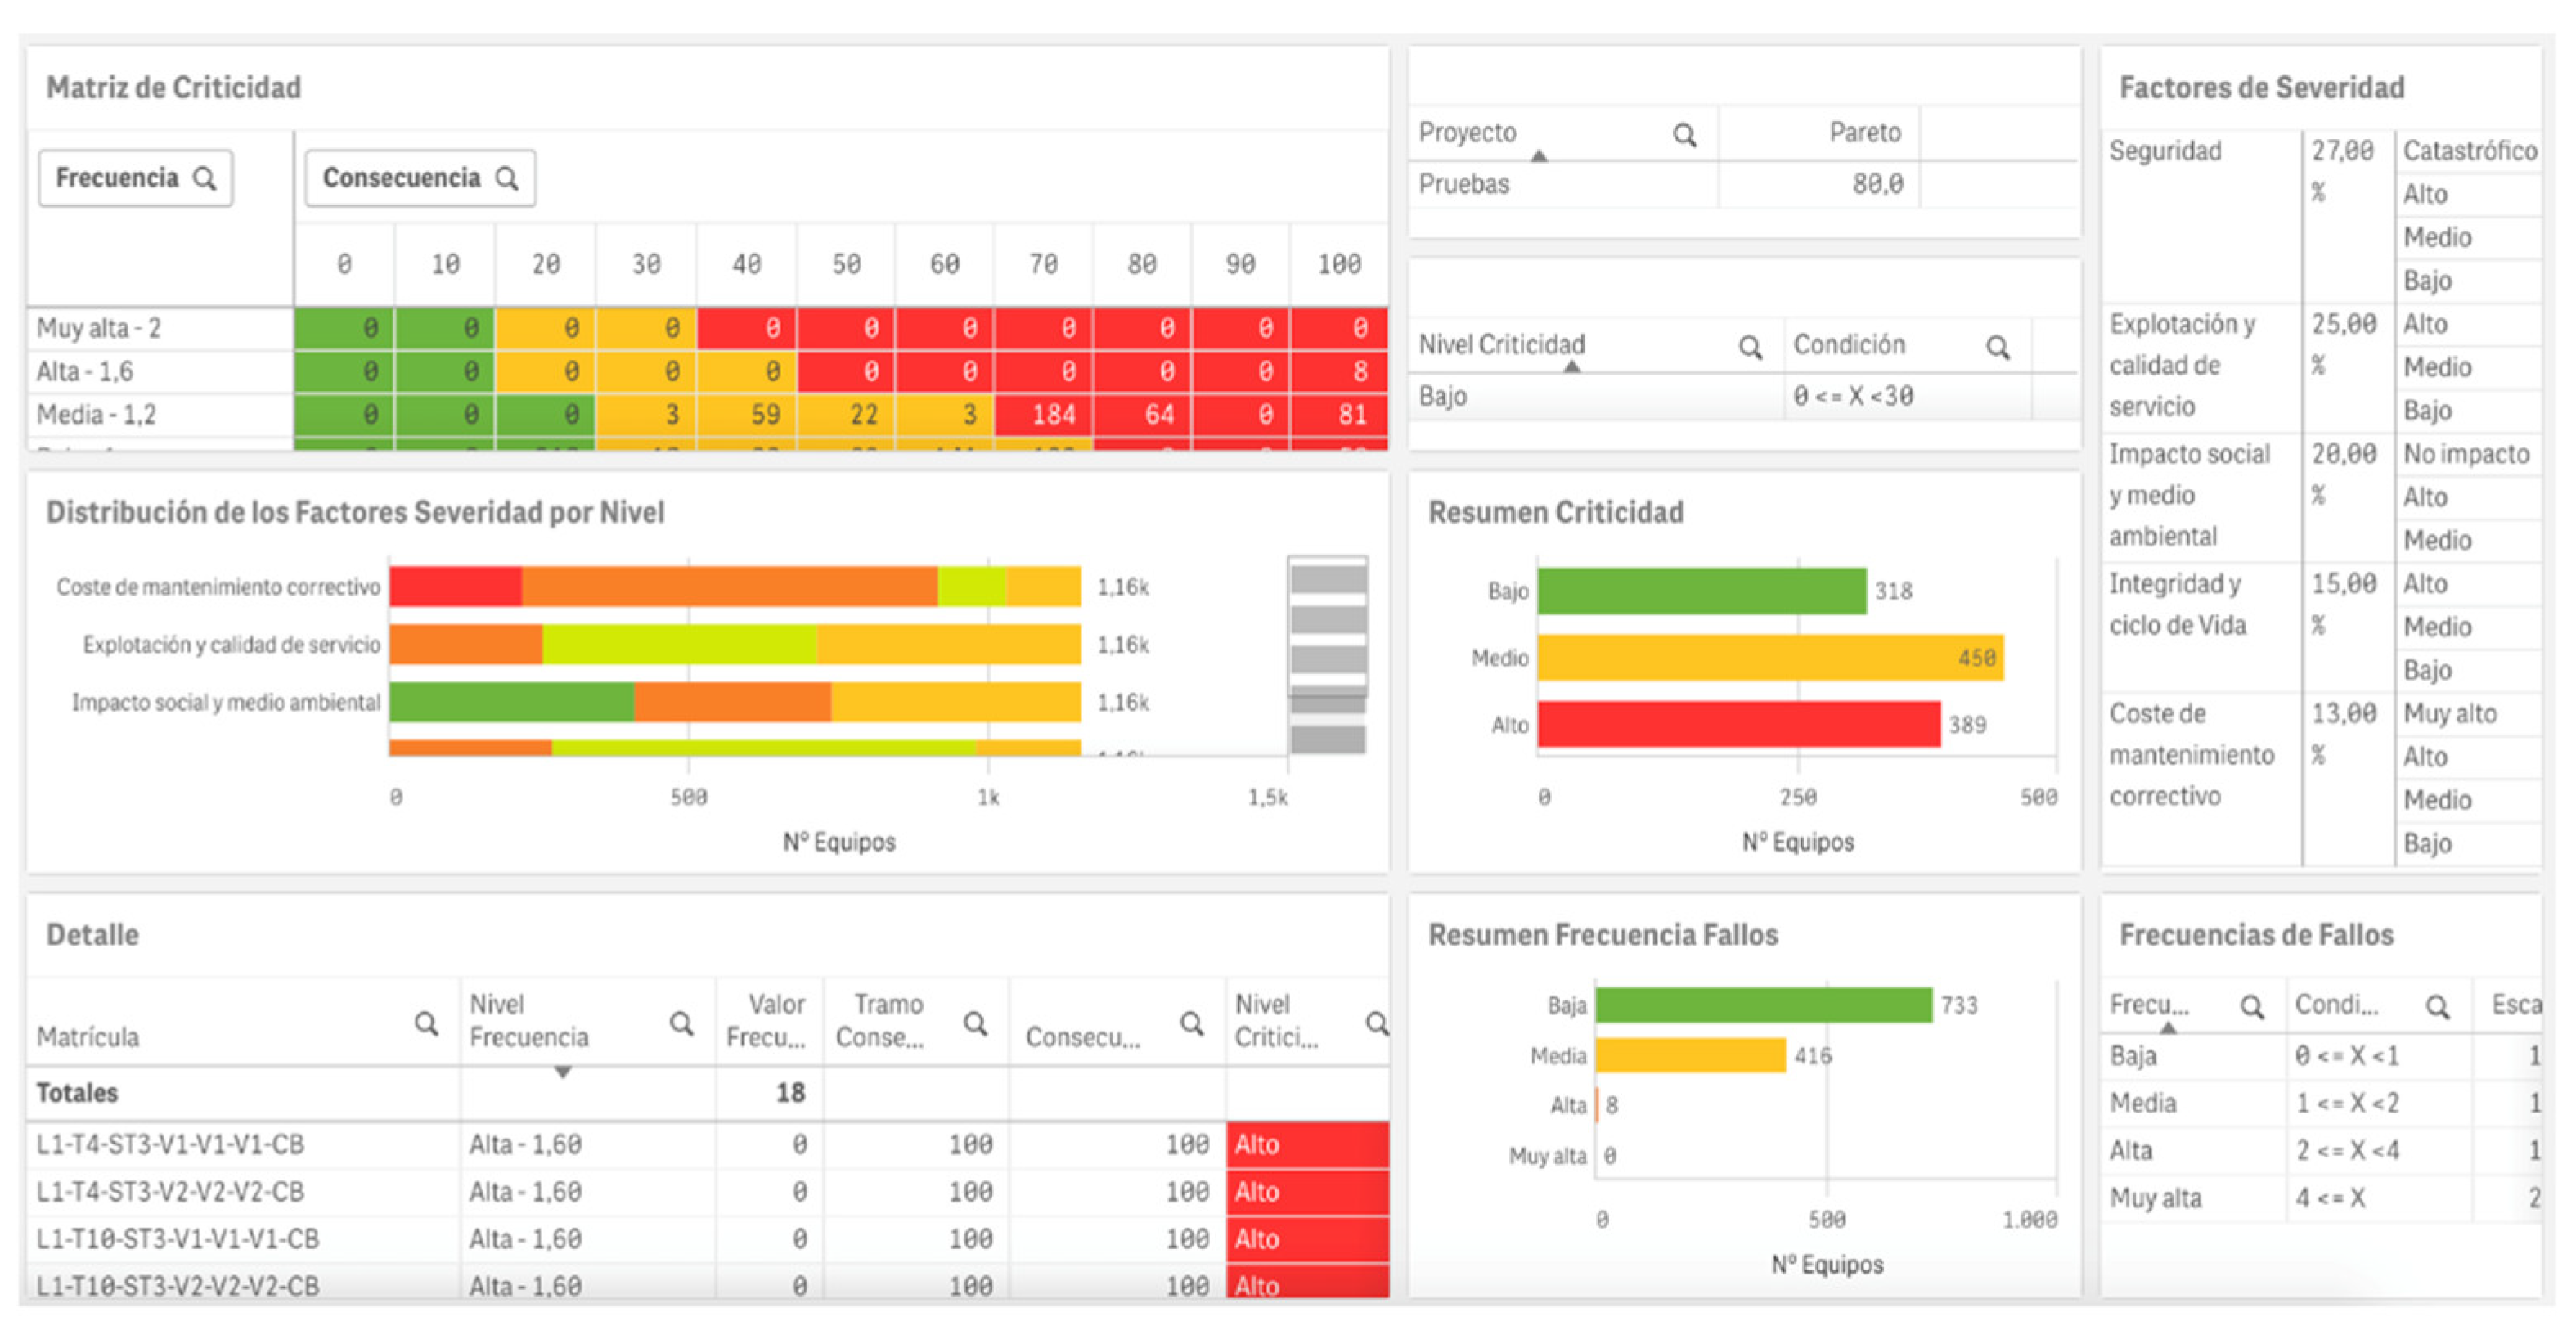The height and width of the screenshot is (1335, 2576).
Task: Toggle sort arrow under Nivel Frecuencia
Action: 563,1072
